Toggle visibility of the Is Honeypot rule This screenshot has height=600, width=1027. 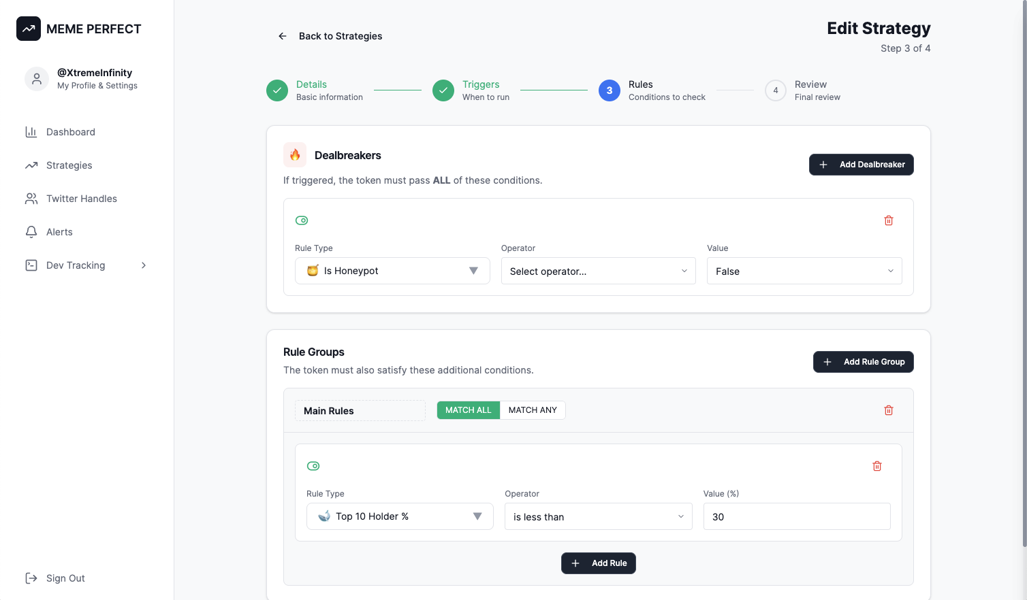click(x=302, y=220)
